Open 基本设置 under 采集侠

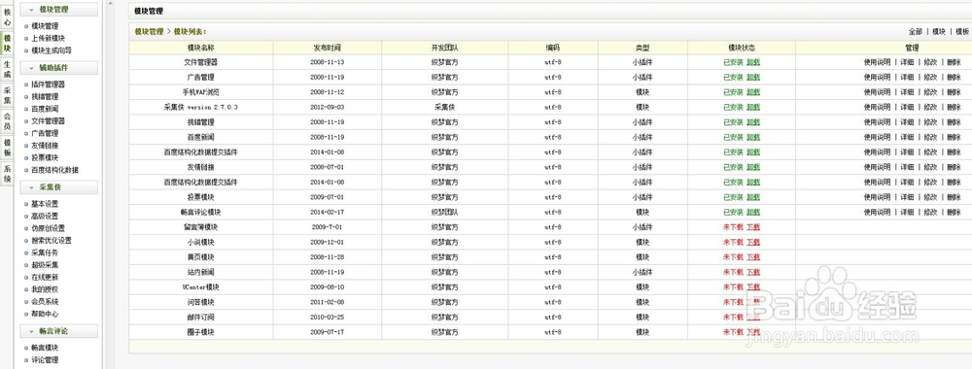pos(45,204)
